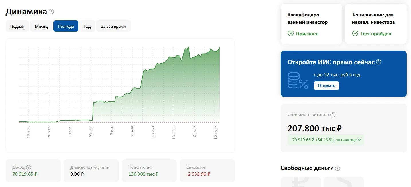Select the Неделя period tab
Viewport: 411px width, 187px height.
17,26
